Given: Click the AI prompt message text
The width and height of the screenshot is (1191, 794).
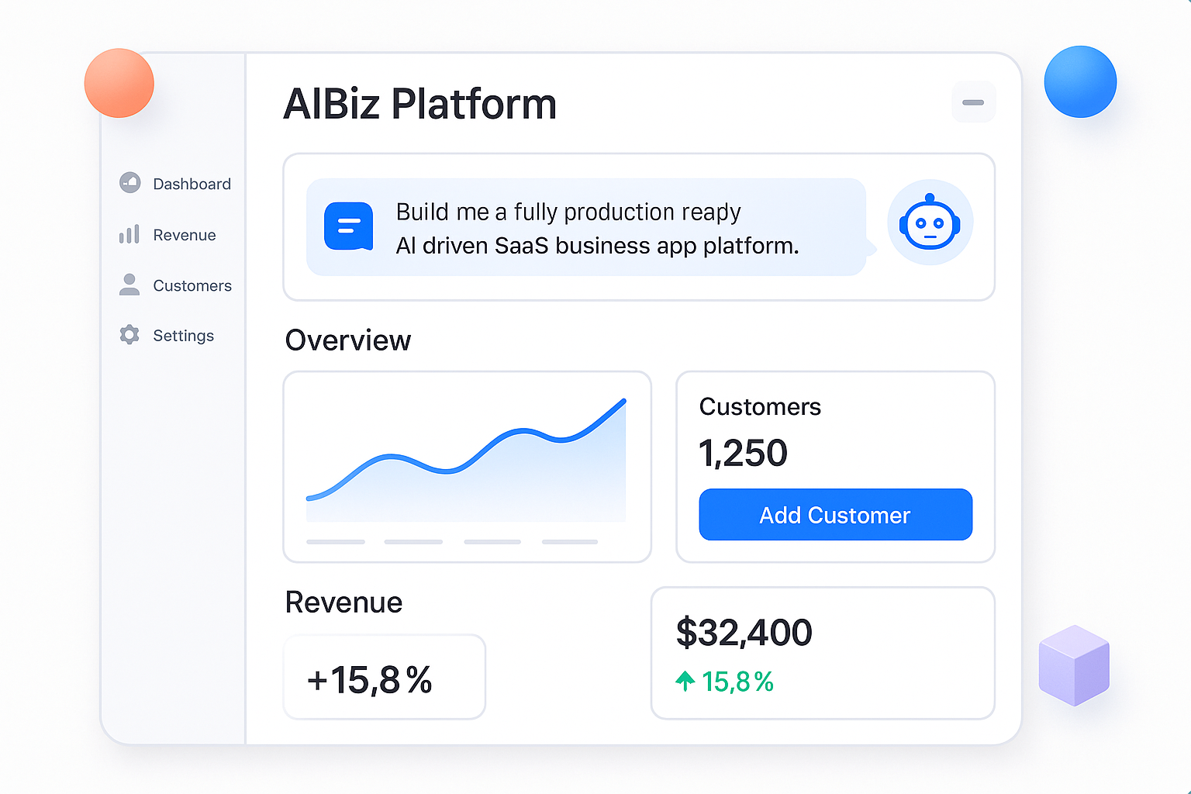Looking at the screenshot, I should [597, 228].
